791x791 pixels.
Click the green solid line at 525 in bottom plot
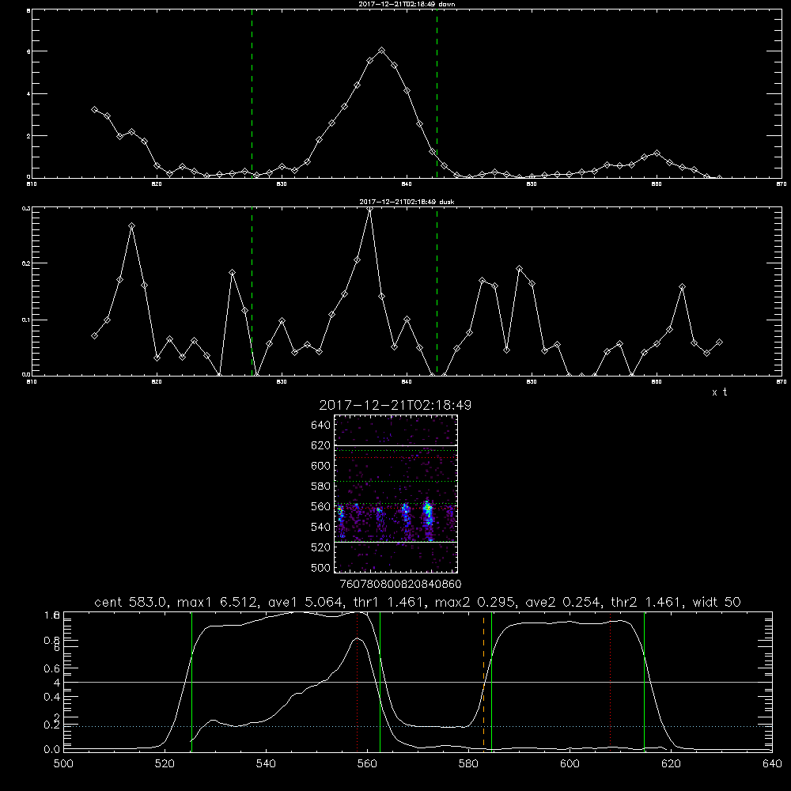coord(191,681)
